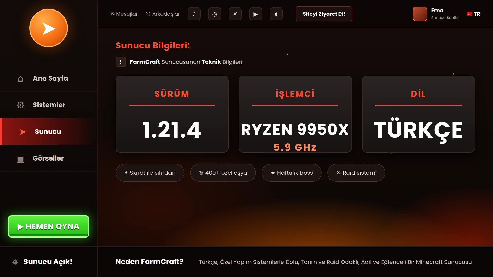This screenshot has width=493, height=277.
Task: Click the FarmCraft Sunucusunun Teknik Bilgileri text
Action: coord(187,62)
